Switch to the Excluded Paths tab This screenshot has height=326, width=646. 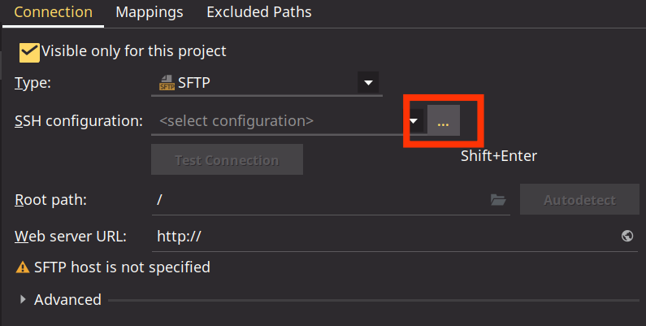[259, 12]
